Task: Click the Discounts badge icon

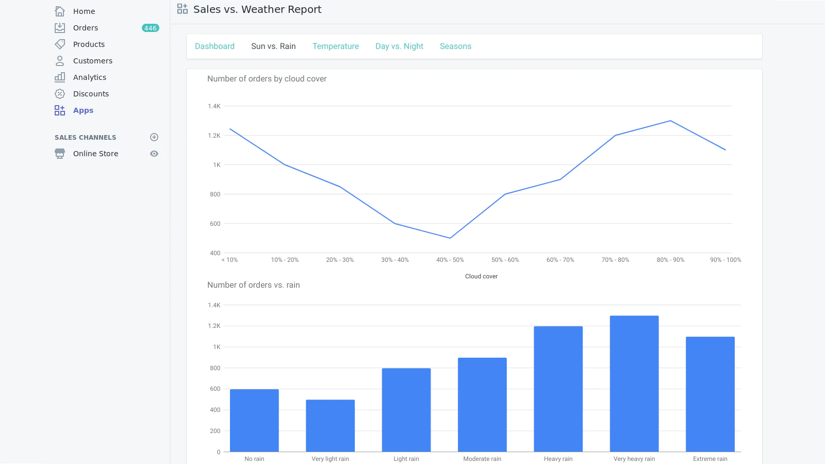Action: point(60,94)
